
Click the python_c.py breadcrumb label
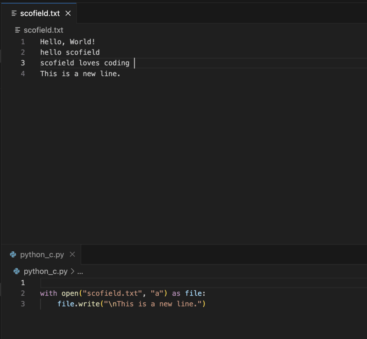pos(45,271)
